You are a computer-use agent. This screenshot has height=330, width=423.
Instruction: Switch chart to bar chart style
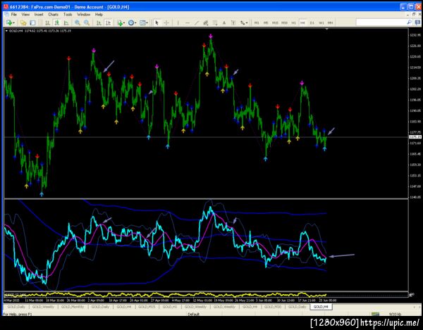pyautogui.click(x=48, y=23)
